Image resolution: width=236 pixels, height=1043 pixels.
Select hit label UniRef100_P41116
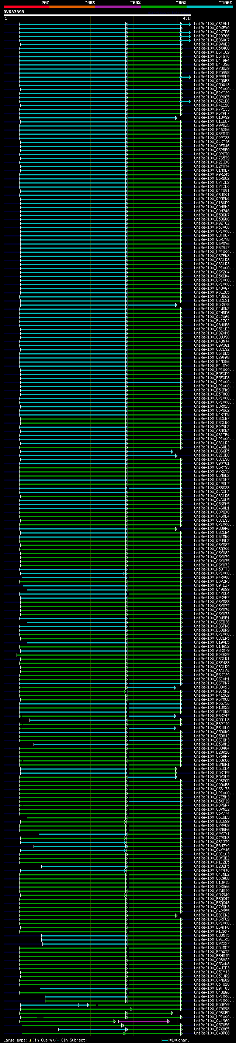pos(211,105)
